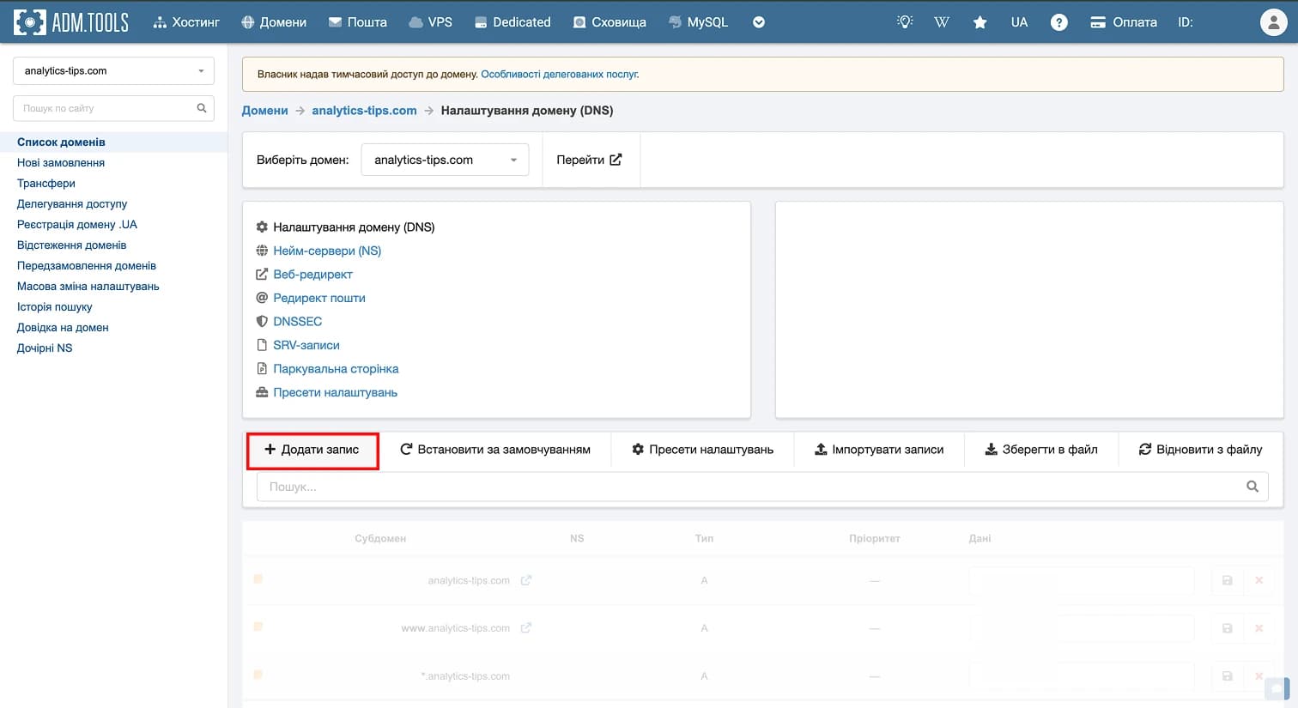This screenshot has height=708, width=1298.
Task: Click the Додати запис button
Action: point(312,449)
